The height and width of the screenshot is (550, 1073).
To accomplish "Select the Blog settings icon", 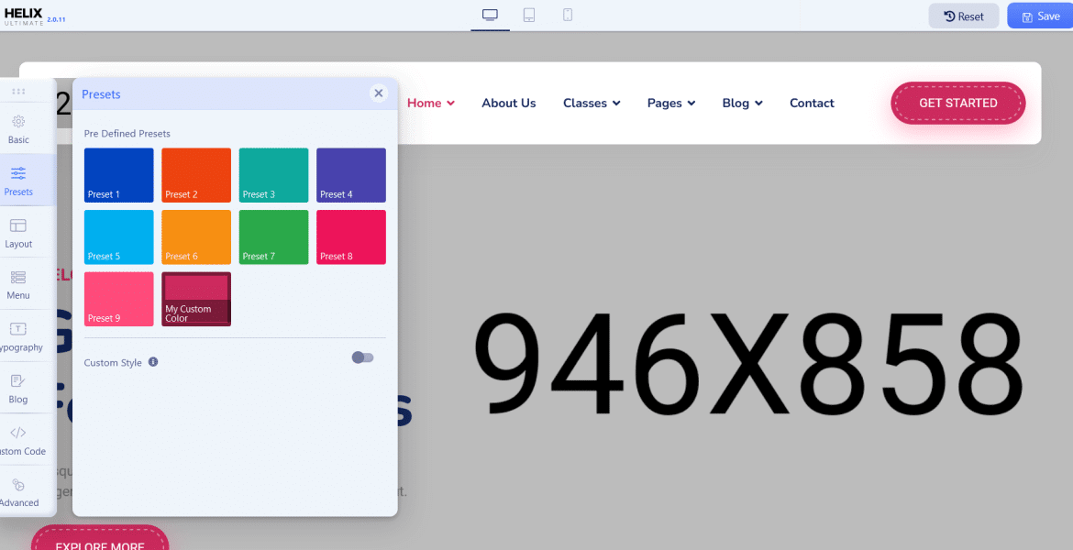I will click(18, 388).
